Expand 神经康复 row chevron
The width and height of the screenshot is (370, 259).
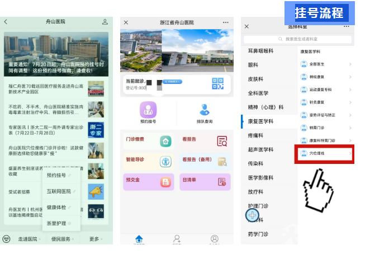(350, 77)
